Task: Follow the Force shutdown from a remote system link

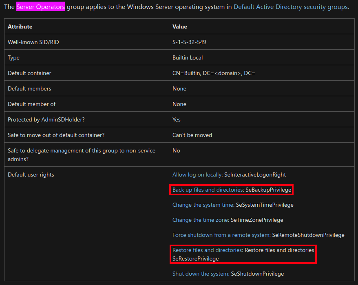Action: [x=221, y=235]
